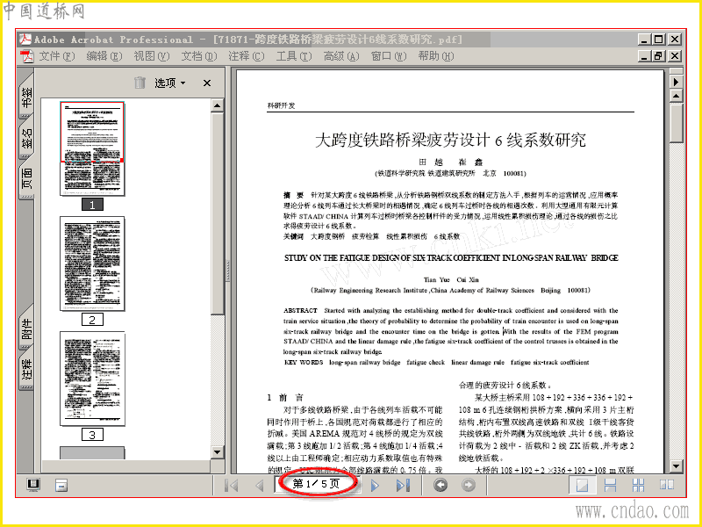Delete selected page with trash icon

140,83
